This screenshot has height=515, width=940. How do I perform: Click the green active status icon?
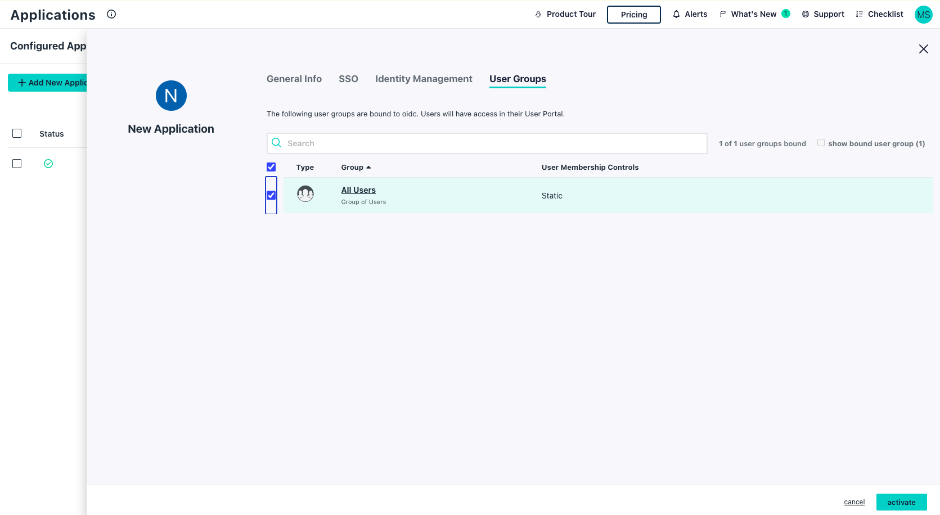48,164
